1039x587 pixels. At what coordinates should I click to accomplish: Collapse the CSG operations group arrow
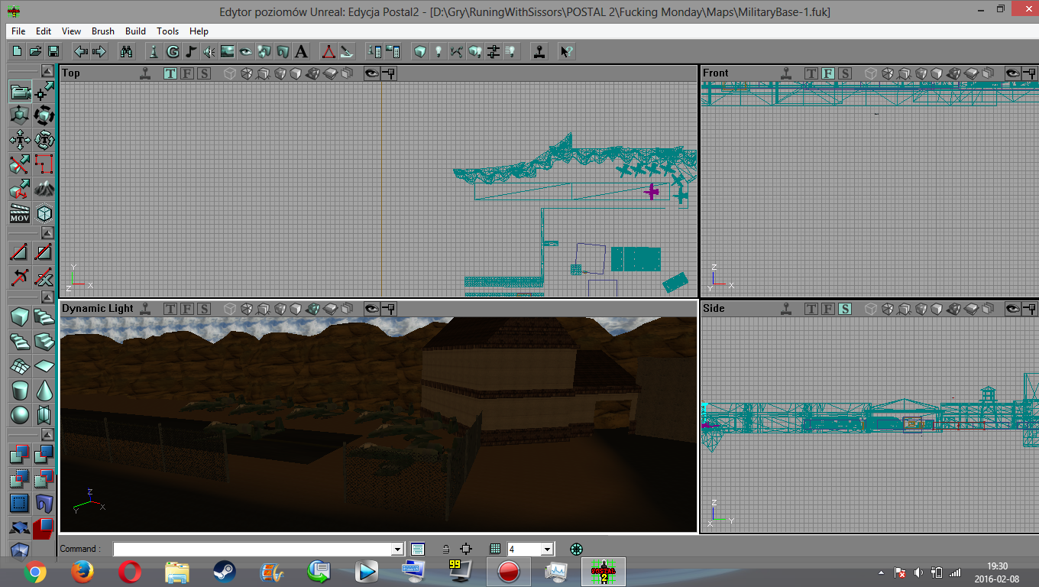pyautogui.click(x=47, y=435)
